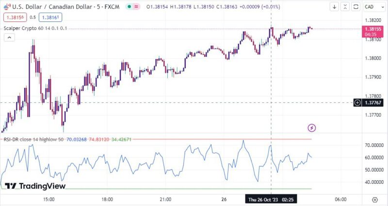This screenshot has height=206, width=388.
Task: Click the USD/CAD flag icon at top left
Action: pyautogui.click(x=7, y=7)
